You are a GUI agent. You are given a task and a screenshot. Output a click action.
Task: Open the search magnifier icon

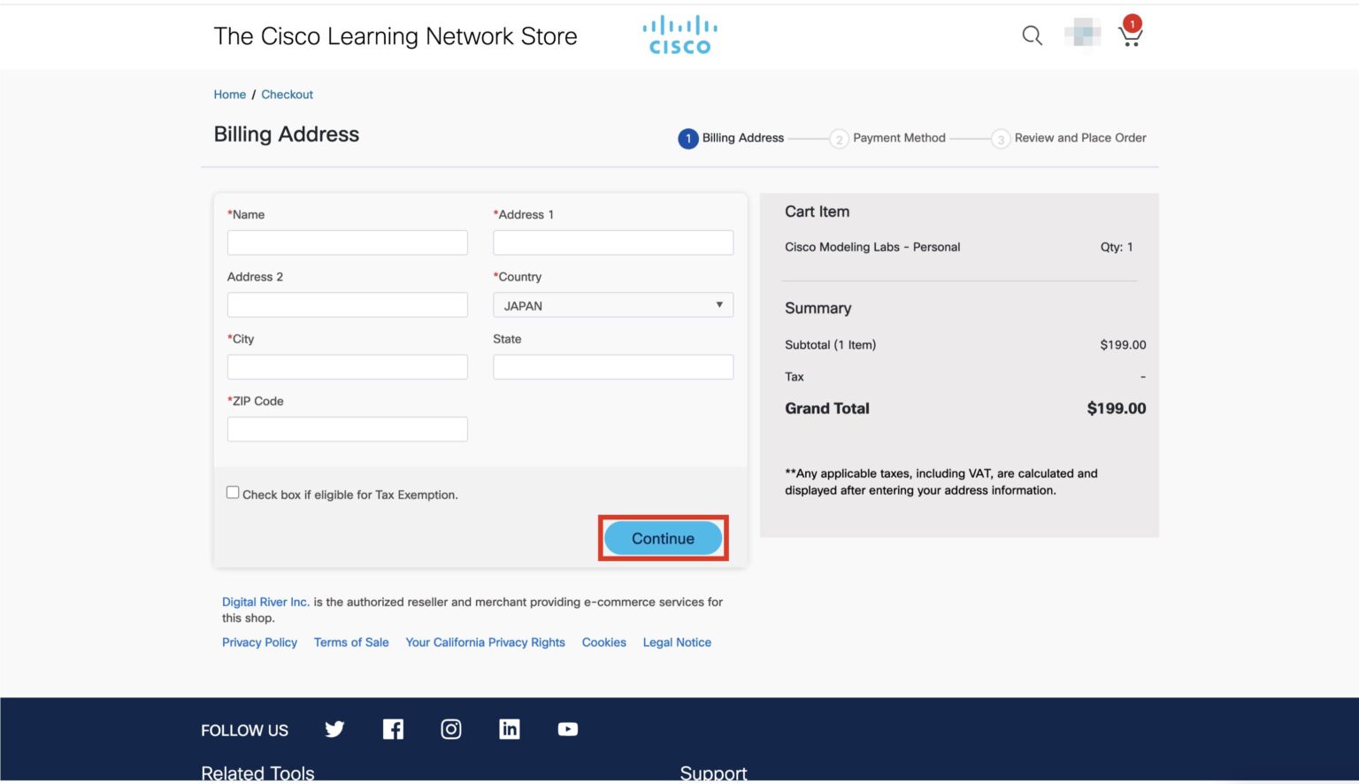click(1032, 35)
